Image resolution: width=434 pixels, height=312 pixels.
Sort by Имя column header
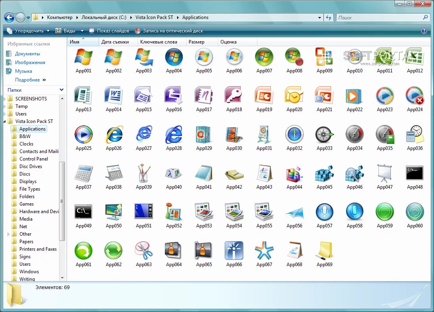(83, 42)
